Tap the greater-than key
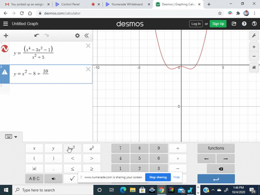 pyautogui.click(x=92, y=158)
